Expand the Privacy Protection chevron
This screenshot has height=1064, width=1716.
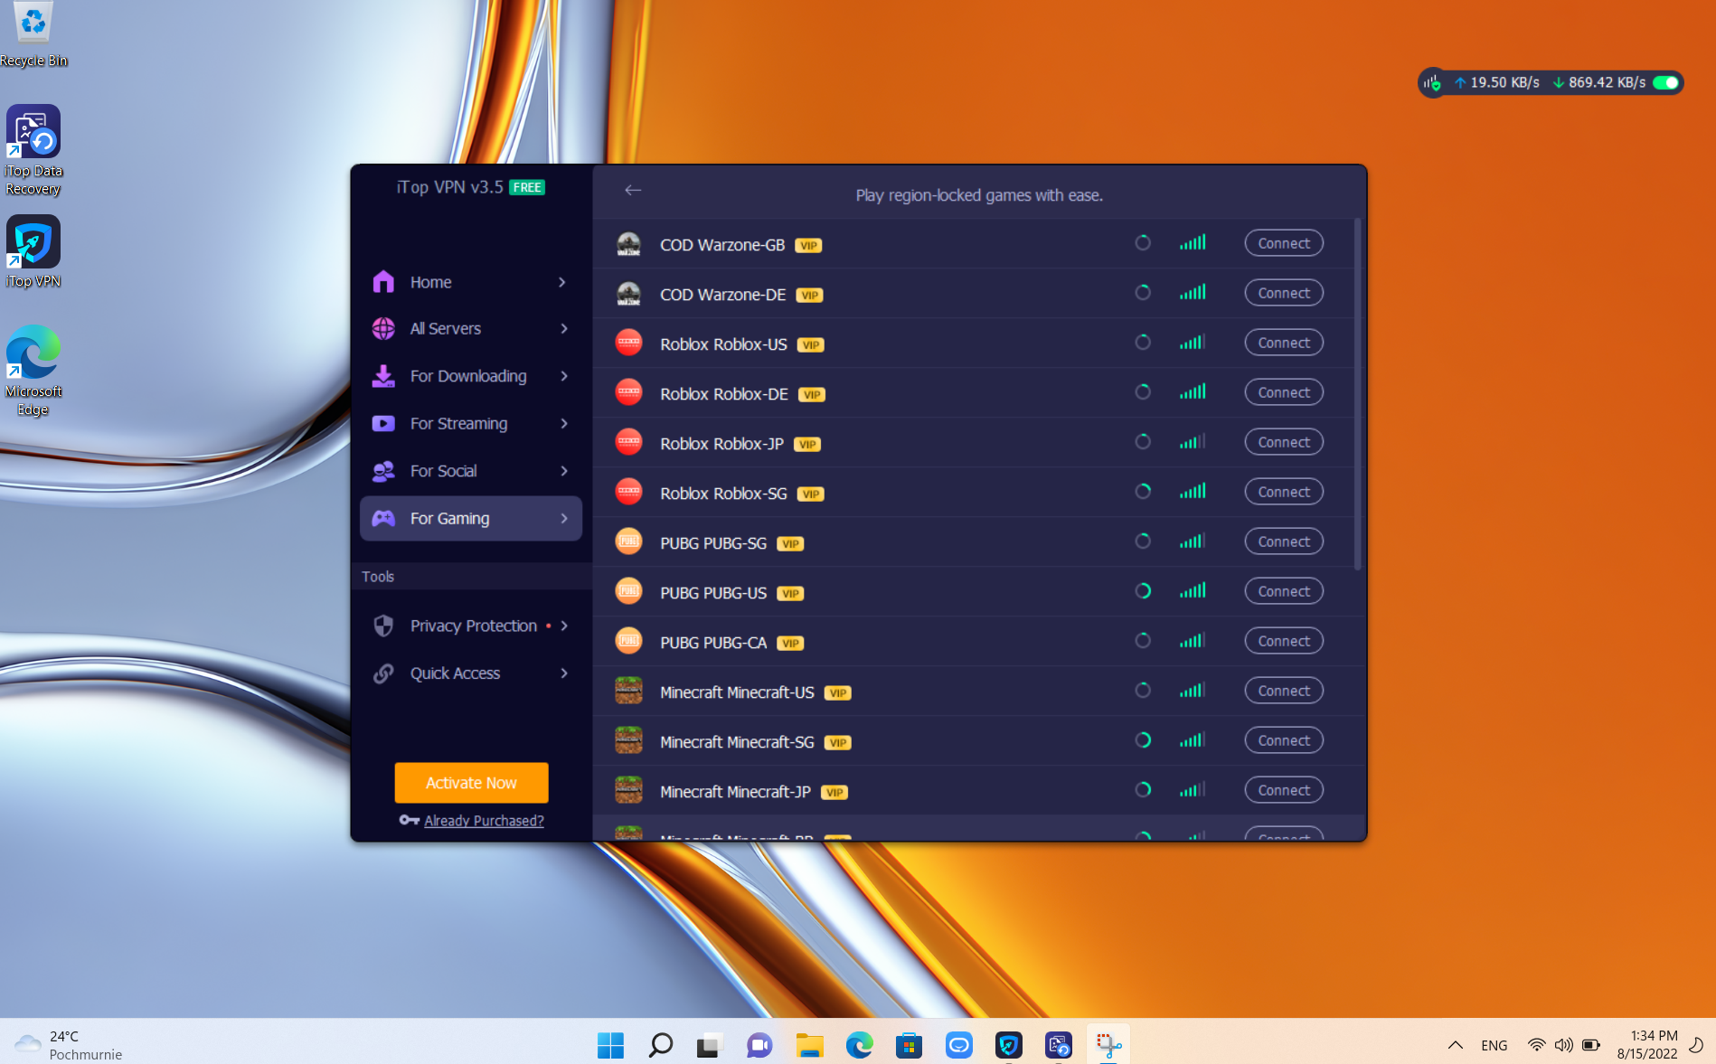pyautogui.click(x=564, y=626)
